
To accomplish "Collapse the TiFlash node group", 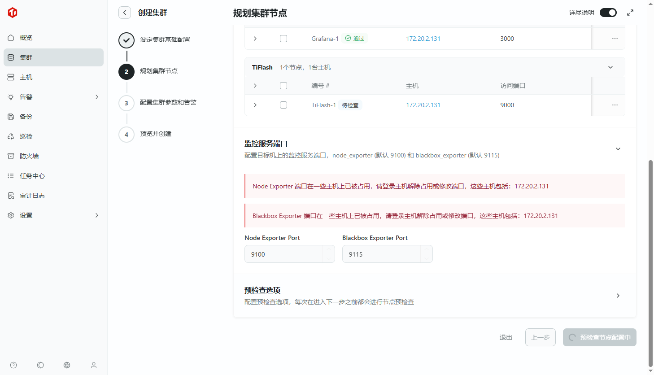I will point(610,67).
